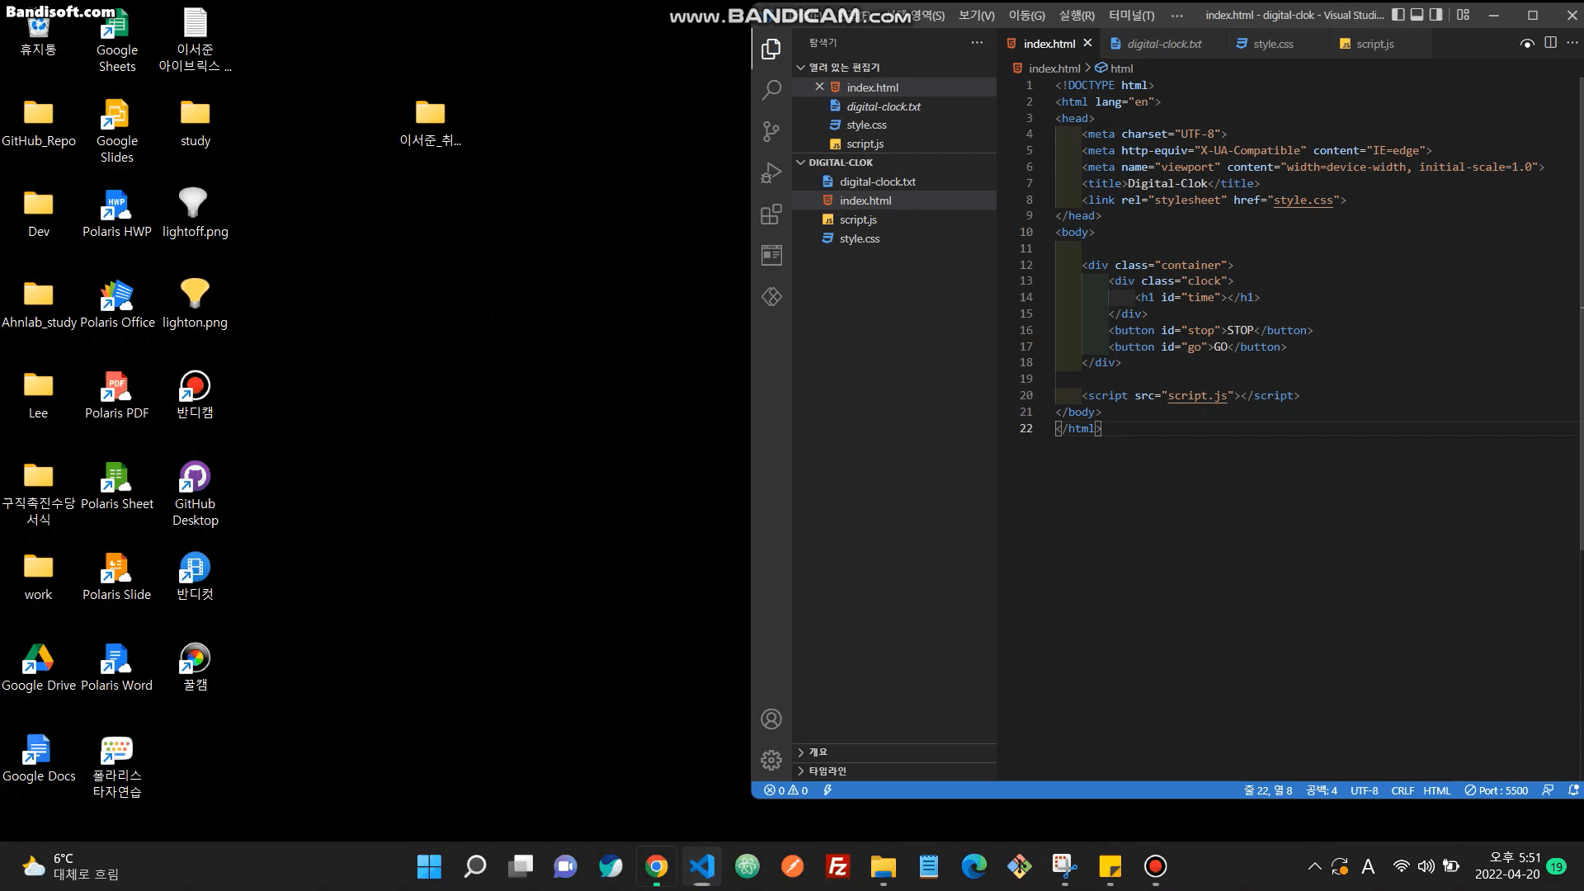Open the Run and Debug view

tap(771, 173)
